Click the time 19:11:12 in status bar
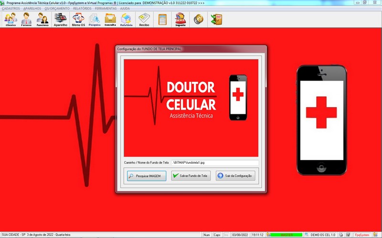 (x=257, y=235)
